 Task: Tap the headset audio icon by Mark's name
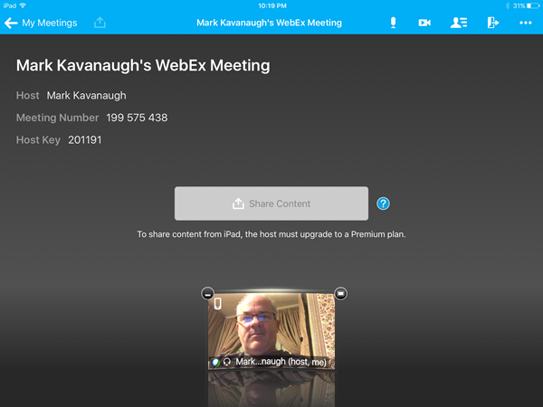[227, 362]
